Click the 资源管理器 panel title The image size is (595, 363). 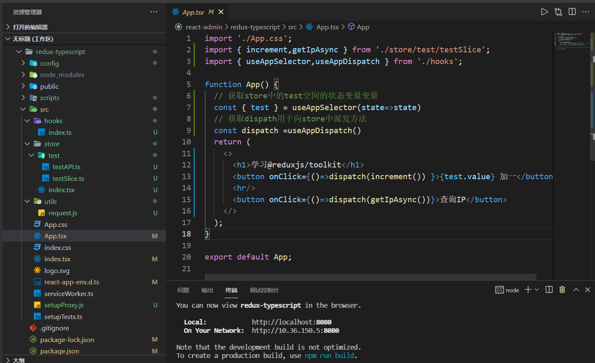pyautogui.click(x=27, y=12)
